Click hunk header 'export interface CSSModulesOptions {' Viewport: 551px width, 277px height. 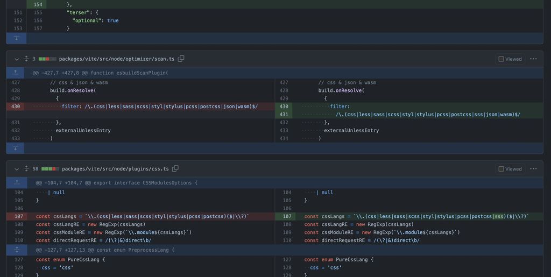tap(145, 182)
